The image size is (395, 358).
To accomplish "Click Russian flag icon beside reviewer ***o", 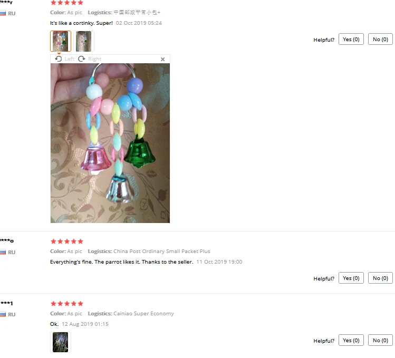I will pos(3,252).
